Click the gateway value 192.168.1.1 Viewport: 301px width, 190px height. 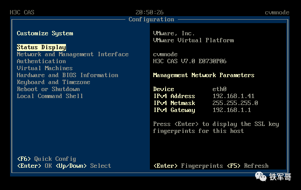click(x=232, y=110)
